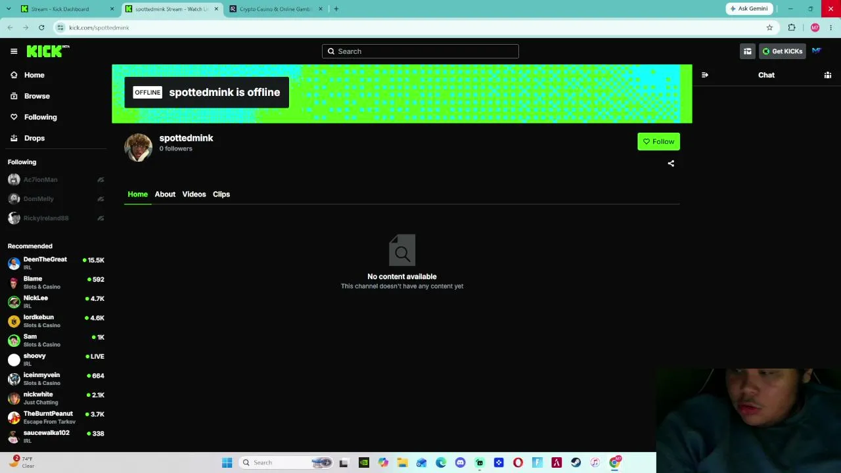Open Task View from the taskbar
Viewport: 841px width, 473px height.
pyautogui.click(x=344, y=462)
